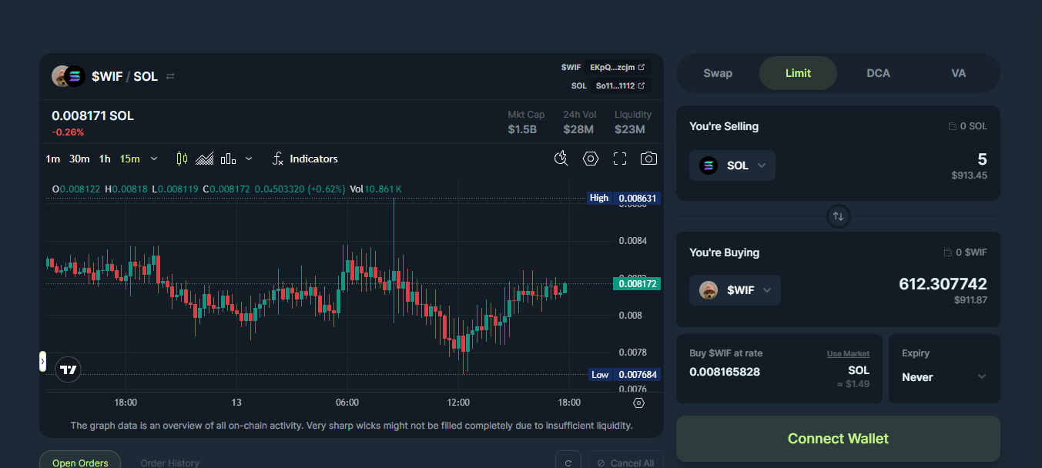Click the 0 $WIF wallet balance
This screenshot has width=1042, height=468.
(965, 252)
